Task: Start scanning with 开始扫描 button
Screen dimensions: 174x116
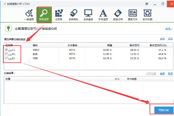Action: tap(164, 110)
